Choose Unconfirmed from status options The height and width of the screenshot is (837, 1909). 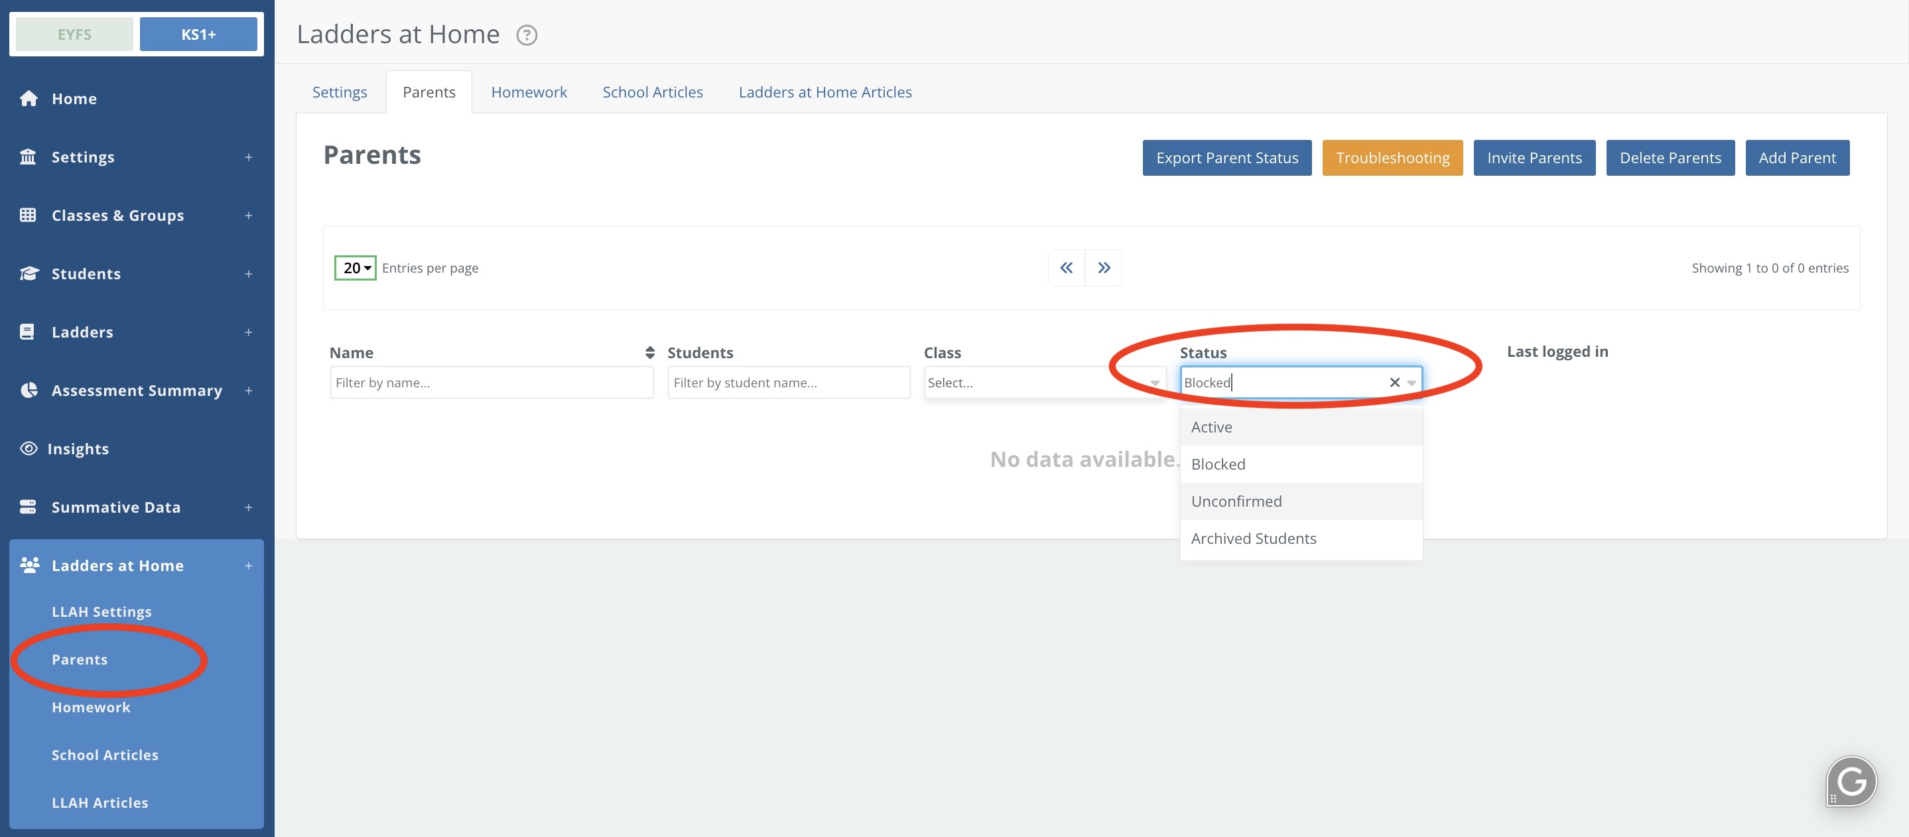[1235, 501]
